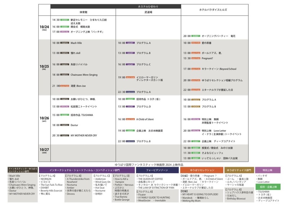Select the 10/27 date cell

coord(44,151)
